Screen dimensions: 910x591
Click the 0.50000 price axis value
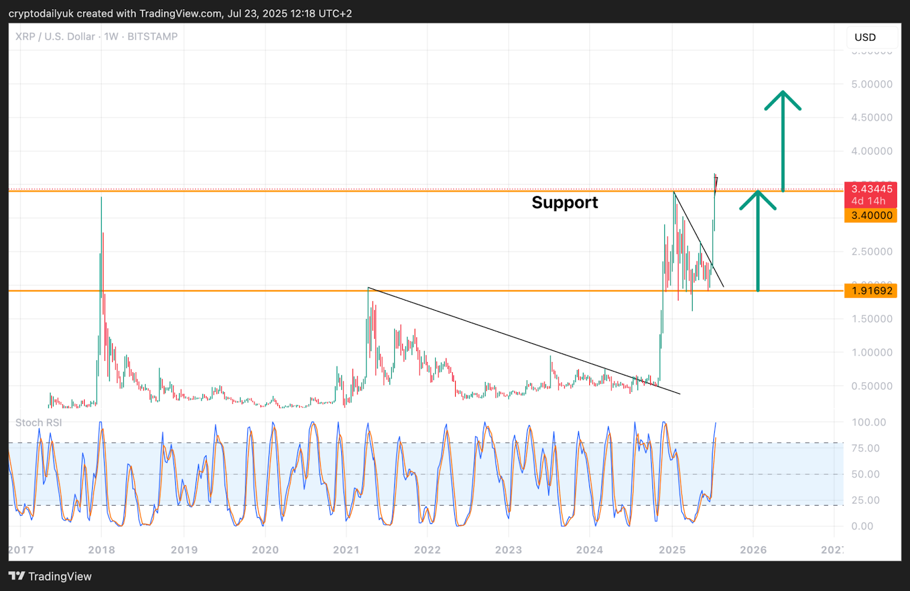point(872,386)
